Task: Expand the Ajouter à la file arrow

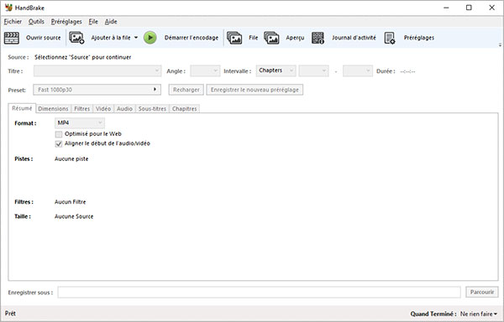Action: tap(136, 38)
